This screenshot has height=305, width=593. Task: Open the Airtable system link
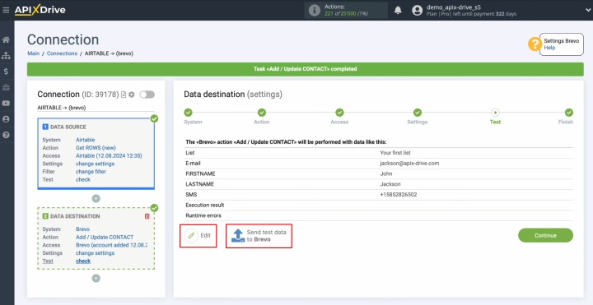(x=85, y=140)
